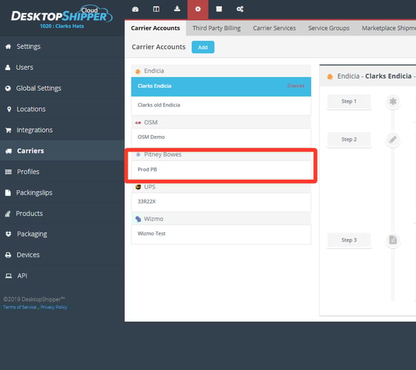Image resolution: width=416 pixels, height=370 pixels.
Task: Click the Step 2 button
Action: [349, 140]
